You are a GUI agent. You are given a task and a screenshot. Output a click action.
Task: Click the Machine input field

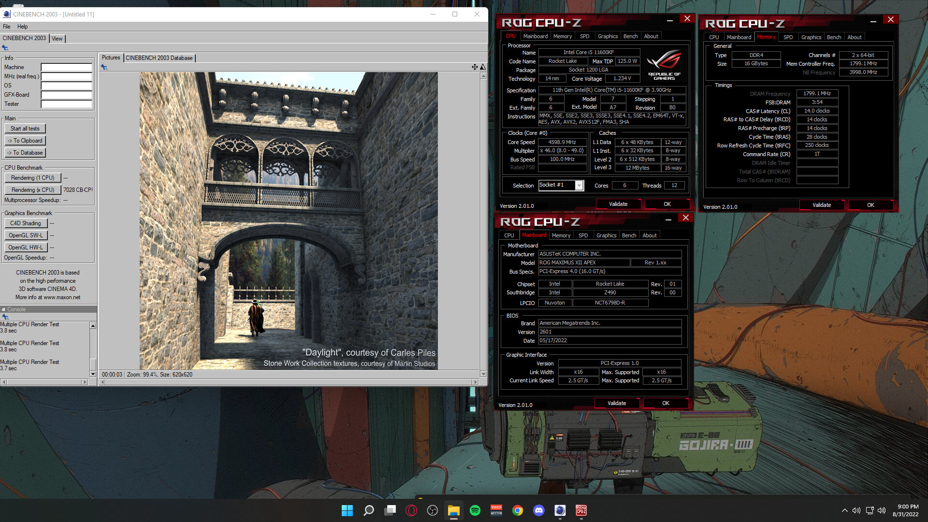point(67,67)
